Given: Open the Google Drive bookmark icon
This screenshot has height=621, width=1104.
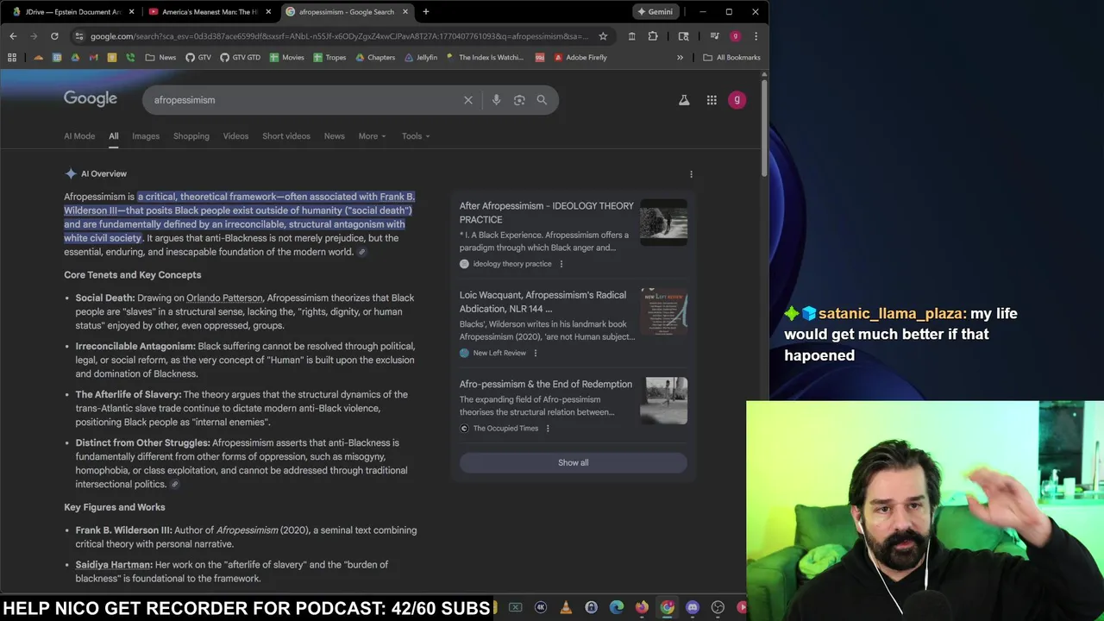Looking at the screenshot, I should pos(75,57).
